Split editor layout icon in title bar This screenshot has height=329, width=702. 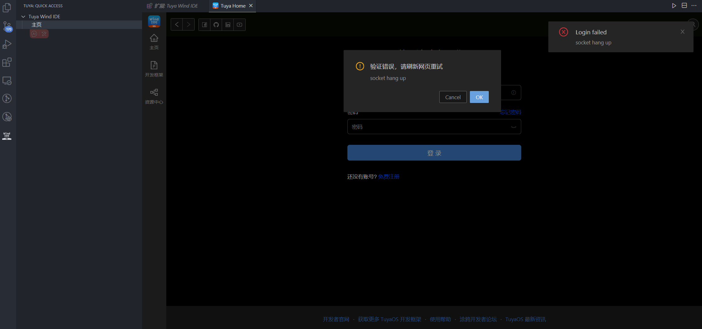coord(684,6)
